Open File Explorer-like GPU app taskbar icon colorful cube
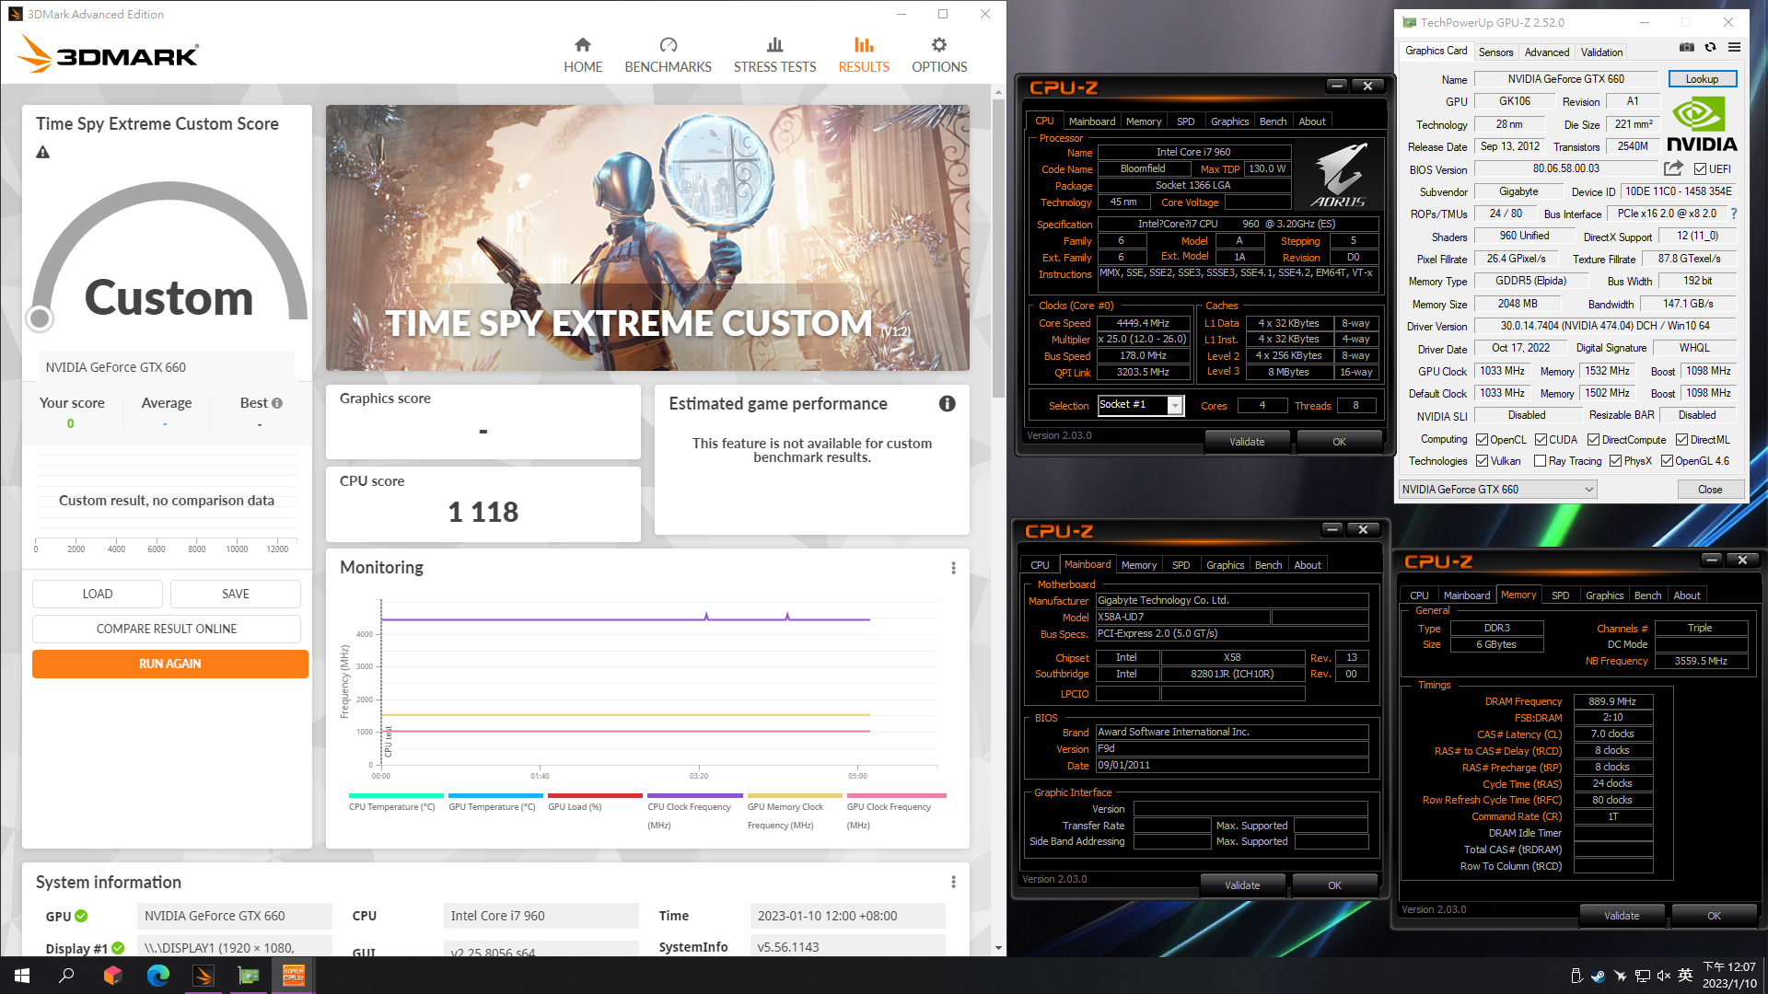Viewport: 1768px width, 994px height. [x=112, y=976]
